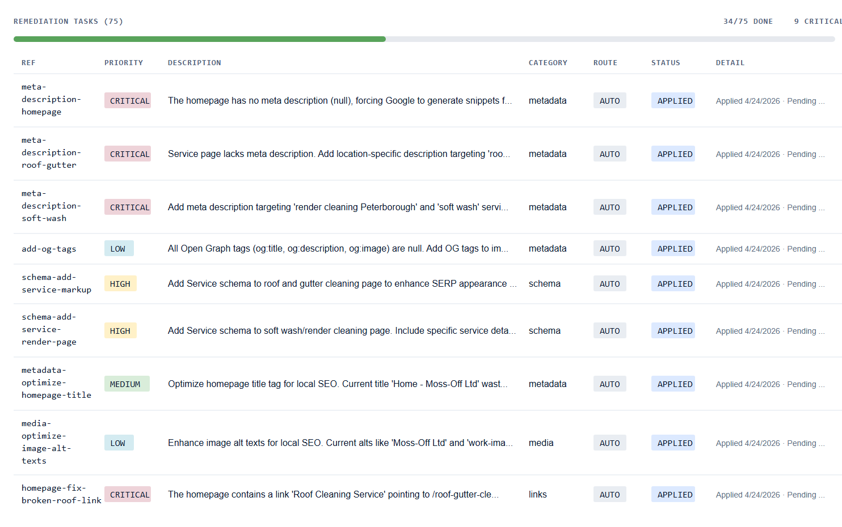
Task: Select the REMEDIATION TASKS (75) heading
Action: [x=68, y=22]
